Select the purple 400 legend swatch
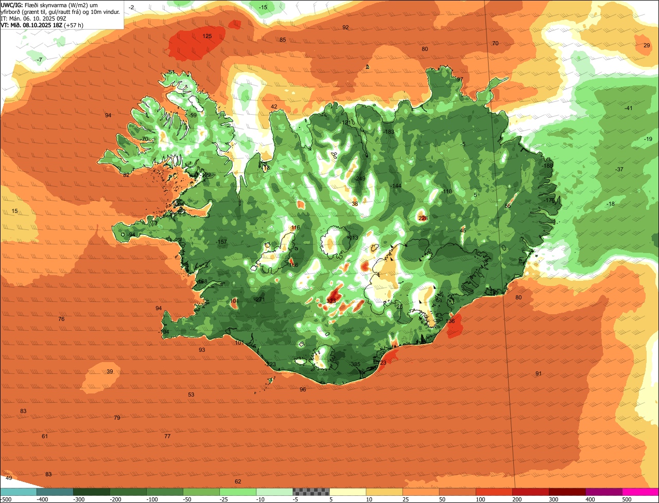Image resolution: width=659 pixels, height=503 pixels. pyautogui.click(x=604, y=492)
